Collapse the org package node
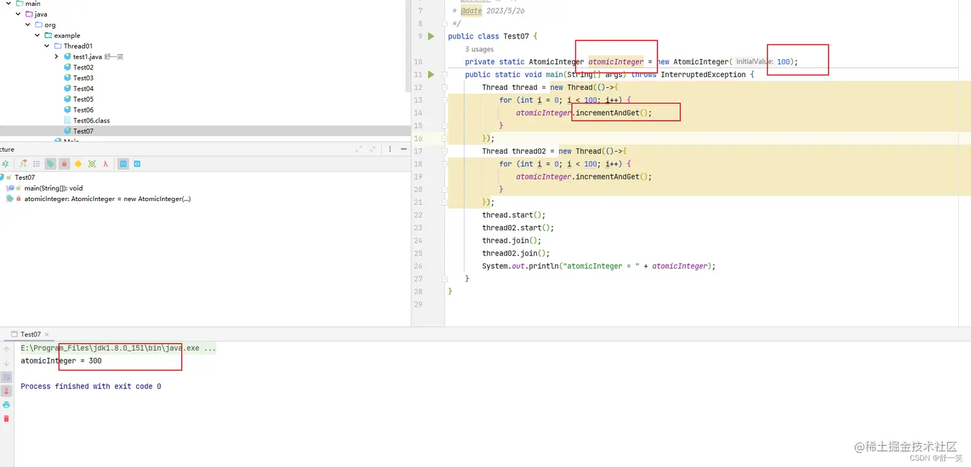The image size is (971, 467). (28, 24)
